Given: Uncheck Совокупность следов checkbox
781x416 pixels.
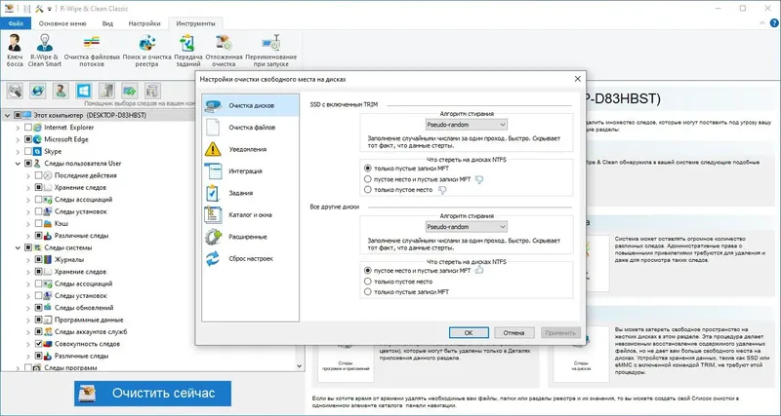Looking at the screenshot, I should pos(38,344).
